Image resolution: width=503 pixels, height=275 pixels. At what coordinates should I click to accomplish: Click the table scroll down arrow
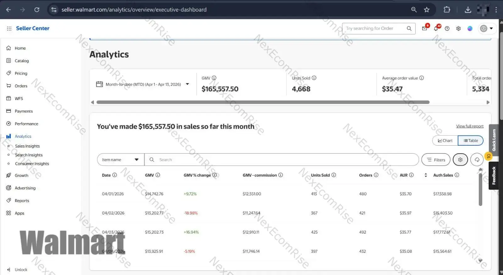tap(480, 261)
